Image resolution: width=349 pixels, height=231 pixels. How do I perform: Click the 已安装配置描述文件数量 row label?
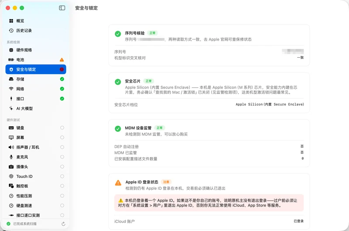[136, 159]
